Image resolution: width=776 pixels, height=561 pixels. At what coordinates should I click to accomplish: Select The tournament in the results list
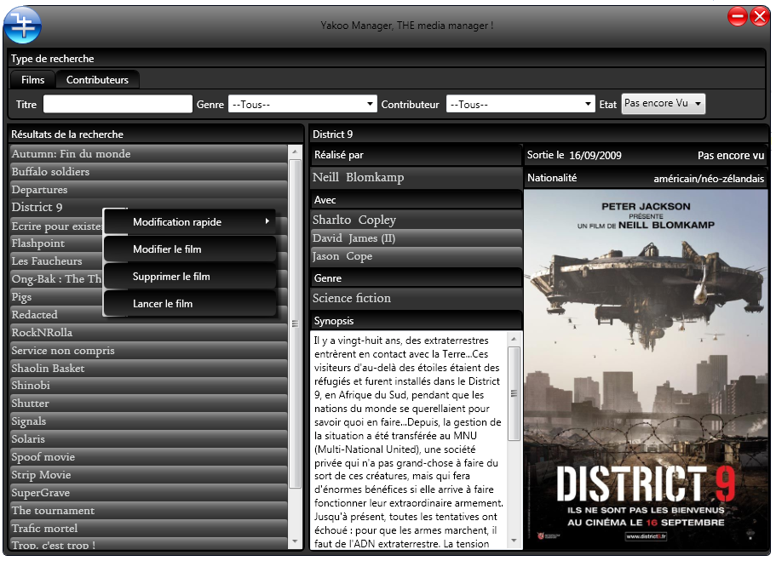(x=148, y=510)
